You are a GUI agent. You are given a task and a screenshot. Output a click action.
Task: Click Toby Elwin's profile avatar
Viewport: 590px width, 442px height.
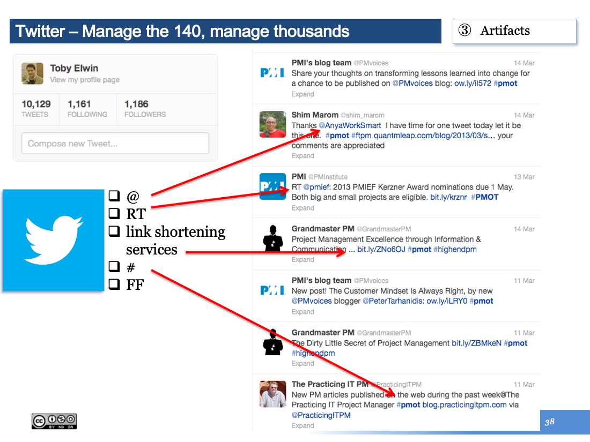tap(32, 73)
